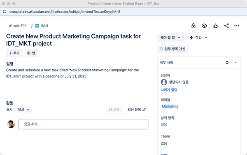Click the '할당되지 않음' assignee text
Viewport: 247px width, 155px height.
pos(179,82)
